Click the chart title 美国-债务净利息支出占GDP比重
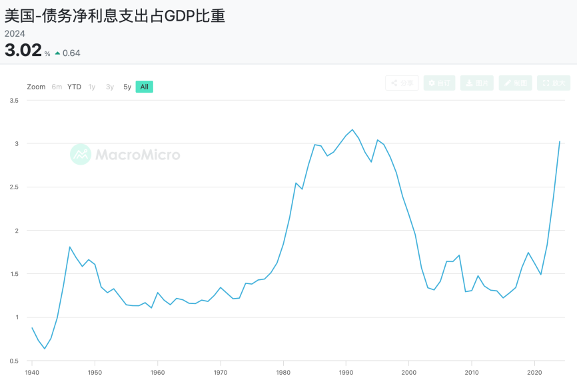Screen dimensions: 577x382 115,16
